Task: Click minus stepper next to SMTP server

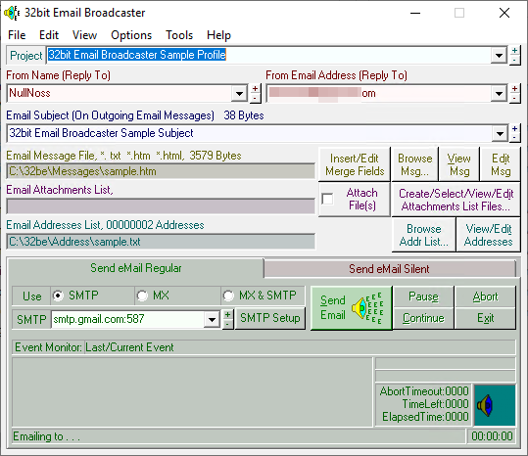Action: tap(228, 324)
